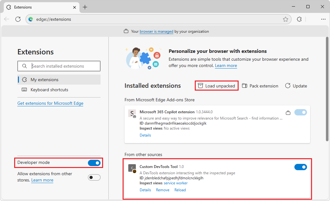Click the briefcase icon in the managed banner

[x=126, y=31]
